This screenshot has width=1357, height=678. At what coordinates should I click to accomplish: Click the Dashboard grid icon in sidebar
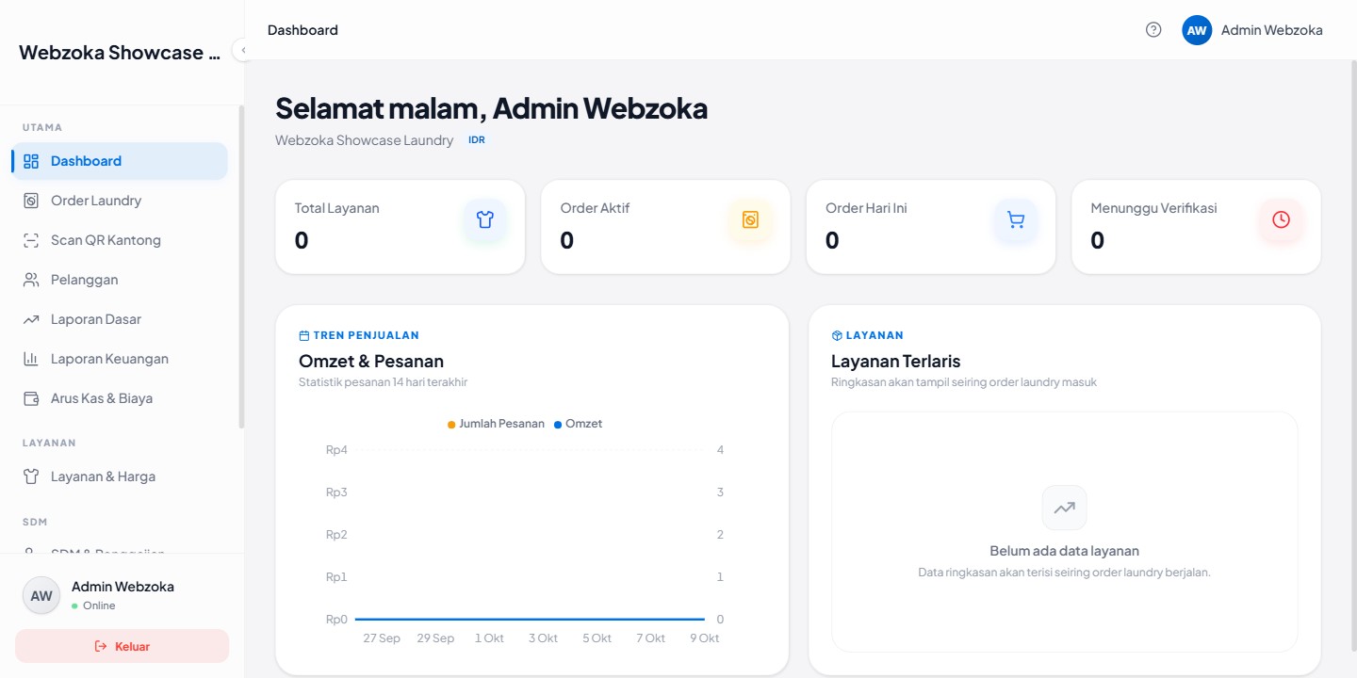click(31, 161)
